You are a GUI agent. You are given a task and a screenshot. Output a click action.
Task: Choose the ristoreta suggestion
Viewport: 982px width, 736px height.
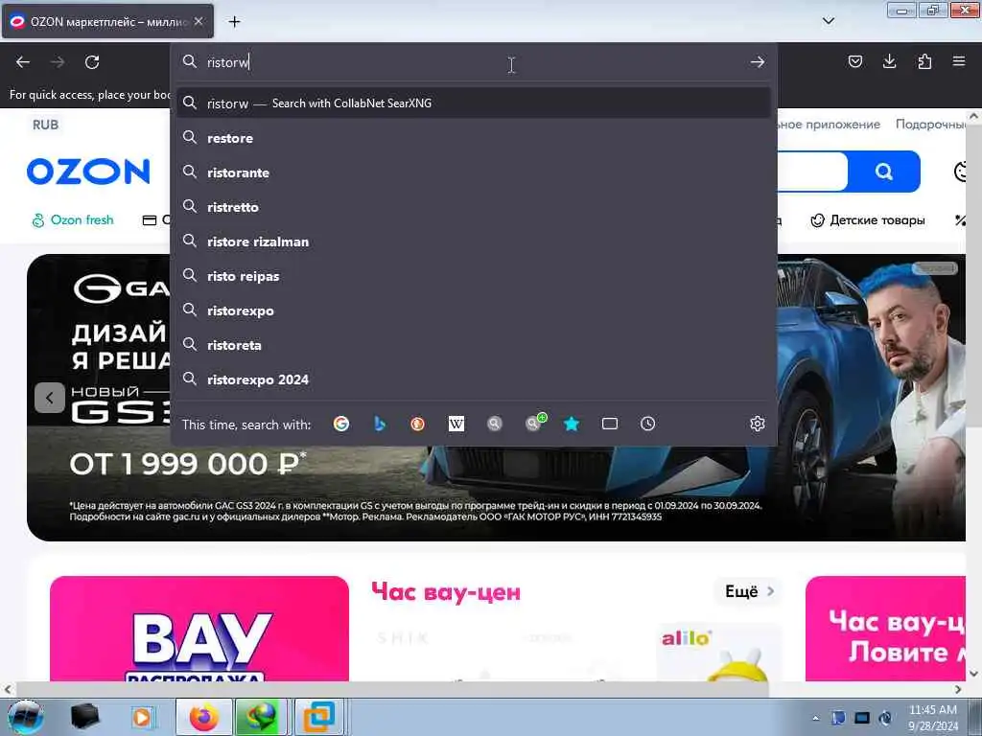[x=474, y=345]
